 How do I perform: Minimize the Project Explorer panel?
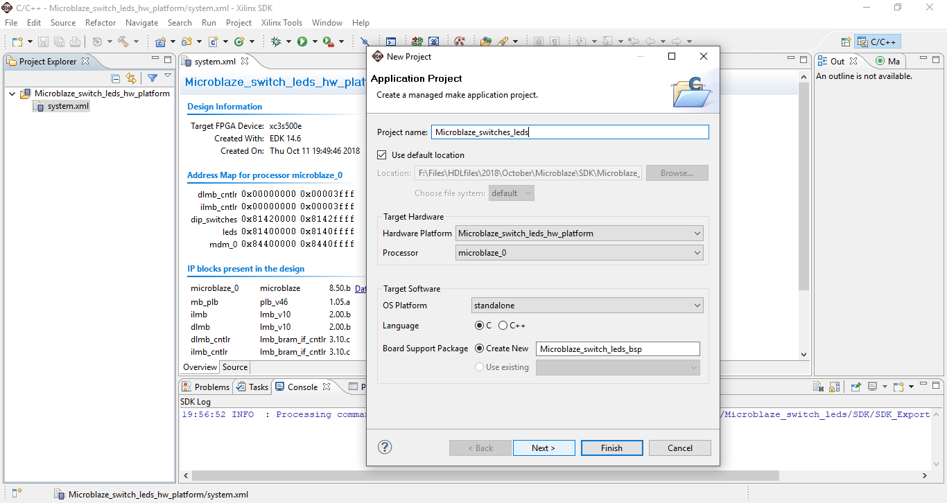click(155, 60)
